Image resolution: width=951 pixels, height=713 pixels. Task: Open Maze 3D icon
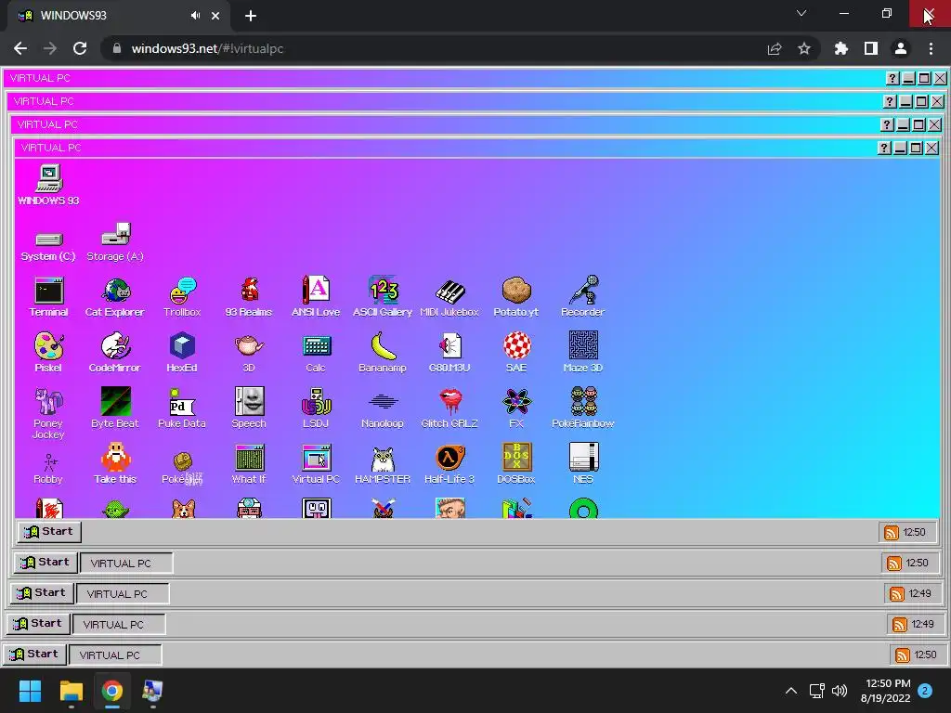tap(583, 352)
